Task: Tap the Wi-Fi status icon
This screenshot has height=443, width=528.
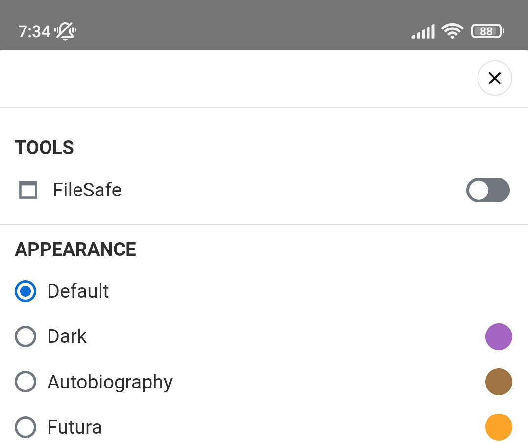Action: pyautogui.click(x=452, y=31)
